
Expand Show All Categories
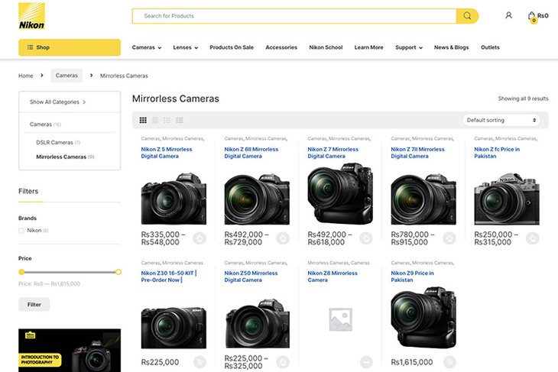click(x=57, y=102)
